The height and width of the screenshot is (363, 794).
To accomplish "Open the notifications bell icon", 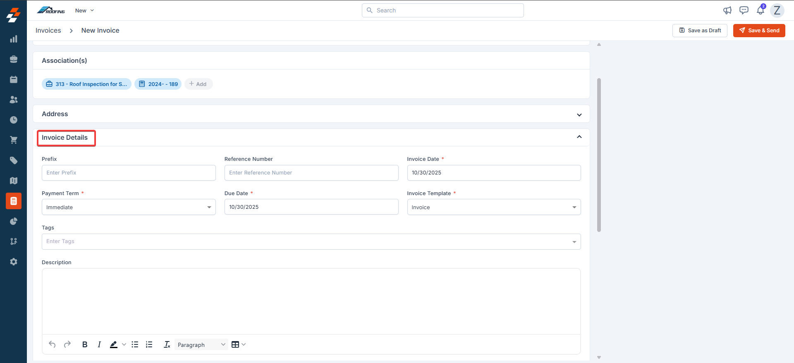I will (x=761, y=10).
